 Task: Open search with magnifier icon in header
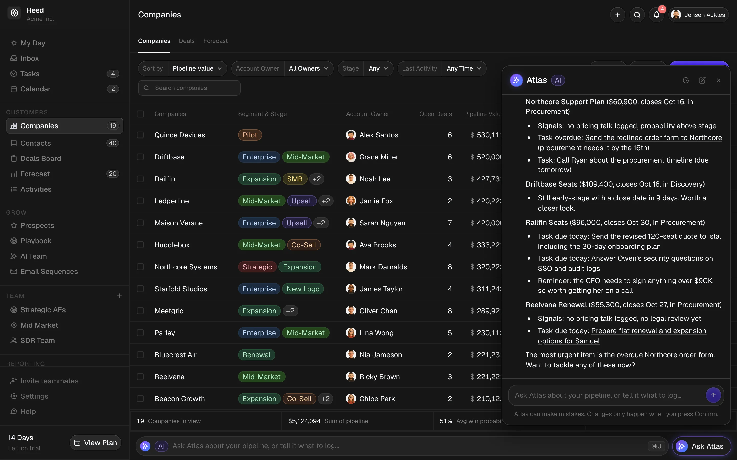tap(637, 15)
